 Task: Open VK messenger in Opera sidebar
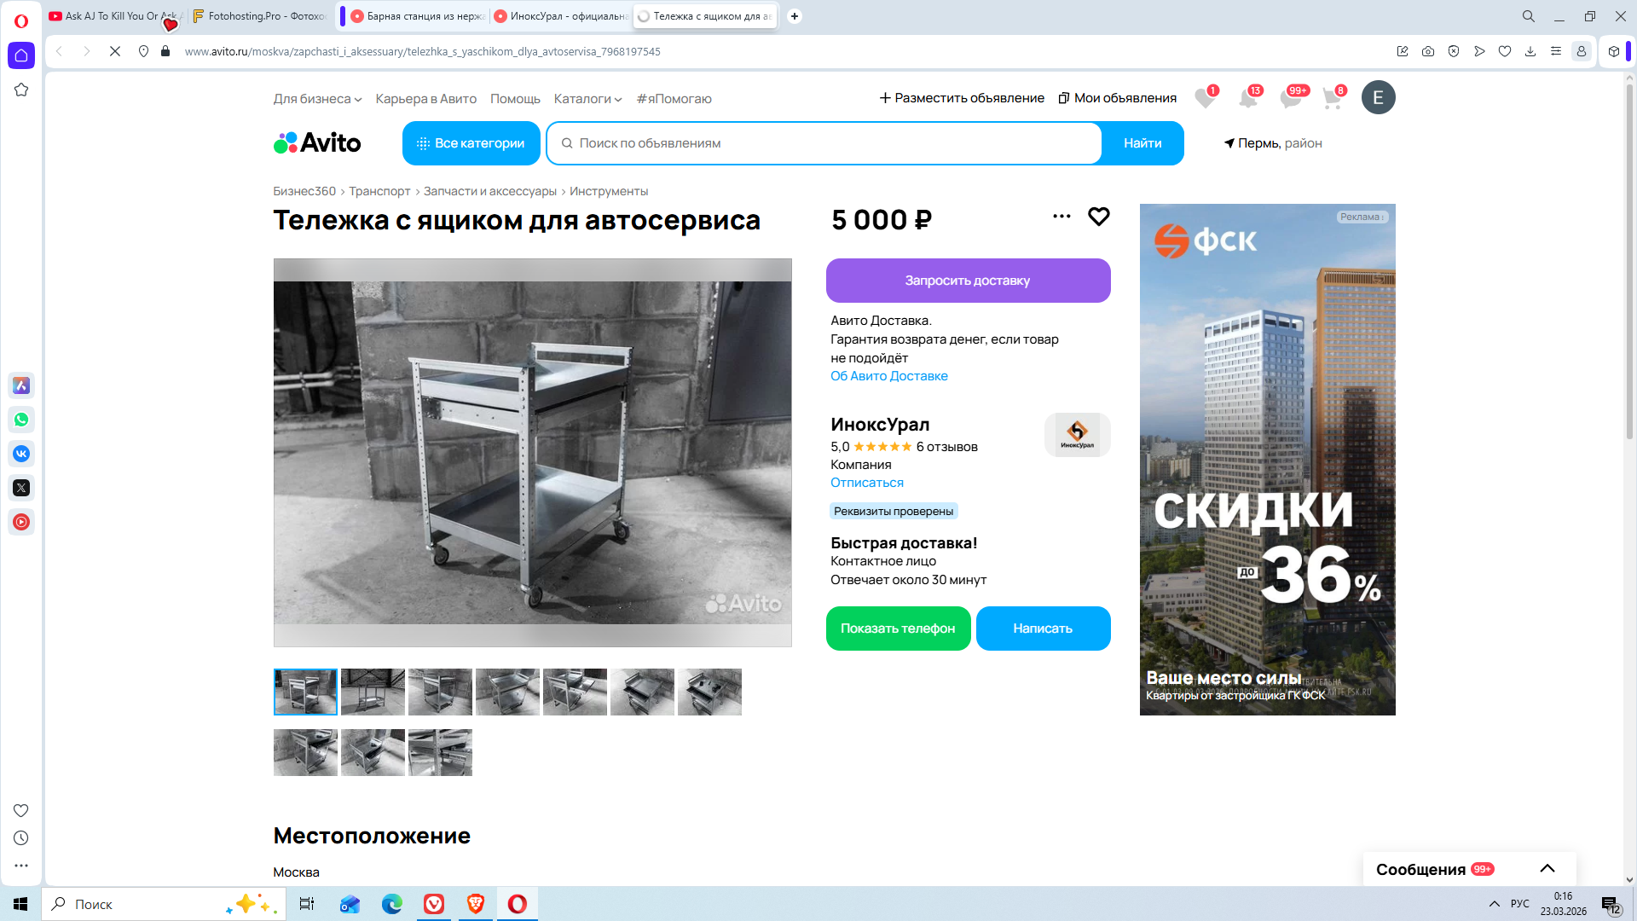coord(21,454)
